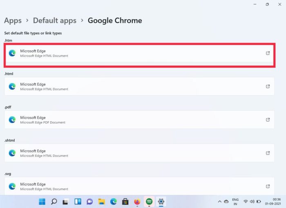The image size is (286, 208).
Task: Open the .htm Microsoft Edge default entry
Action: [139, 53]
